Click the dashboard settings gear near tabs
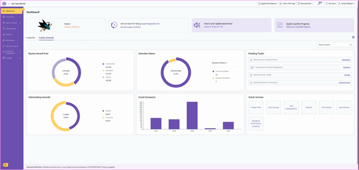 (353, 37)
